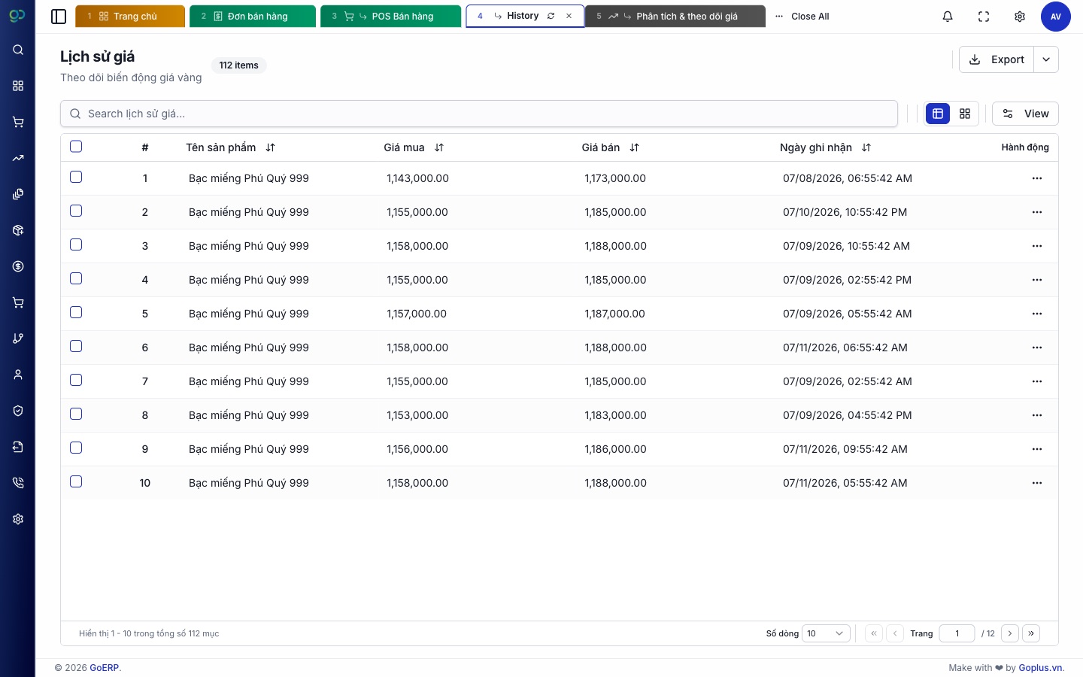Toggle the sidebar panel icon

59,17
